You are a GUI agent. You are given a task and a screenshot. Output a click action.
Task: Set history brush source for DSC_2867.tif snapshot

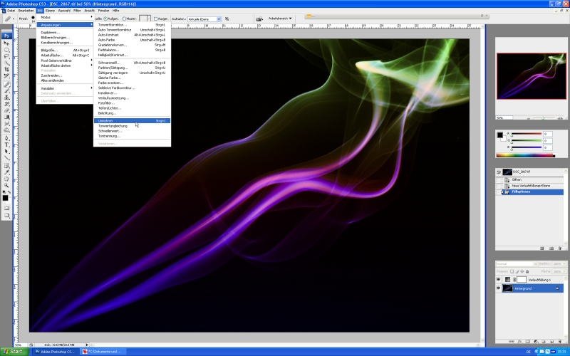click(499, 172)
